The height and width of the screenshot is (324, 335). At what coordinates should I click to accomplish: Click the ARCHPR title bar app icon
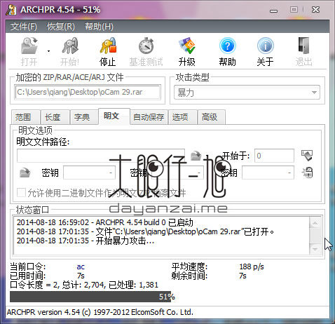(11, 10)
